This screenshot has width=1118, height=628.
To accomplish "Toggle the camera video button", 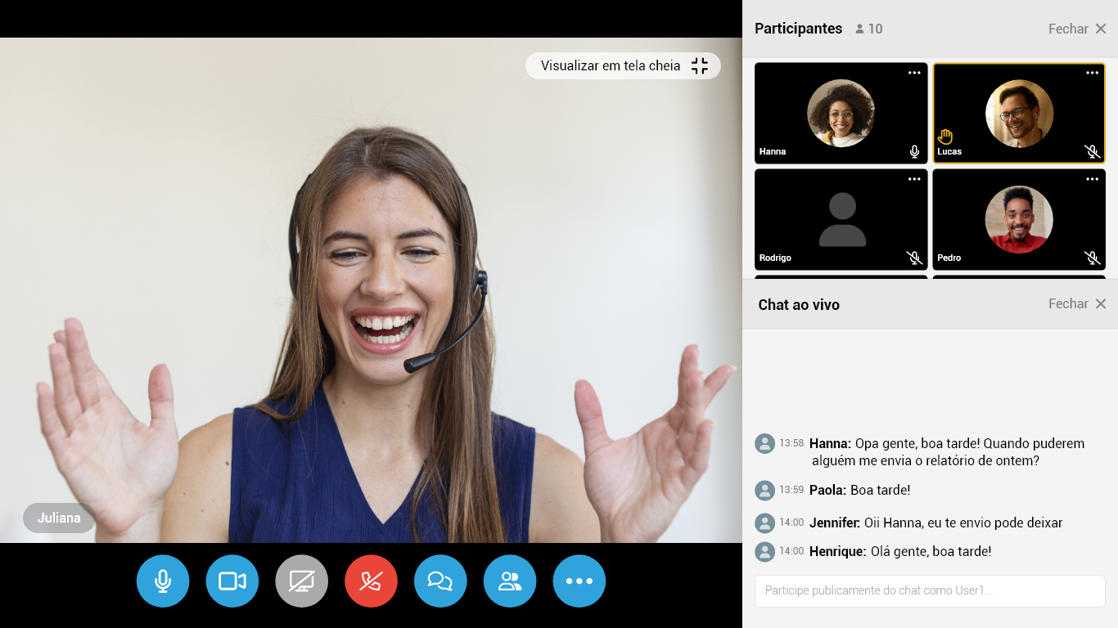I will coord(232,581).
